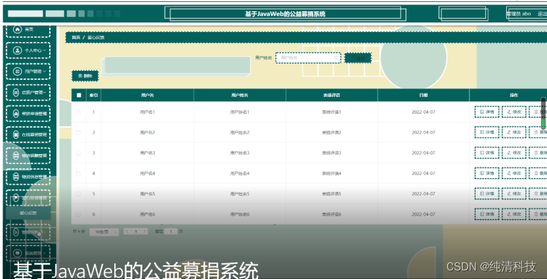Click the 索引 column header
Viewport: 547px width, 279px height.
93,95
